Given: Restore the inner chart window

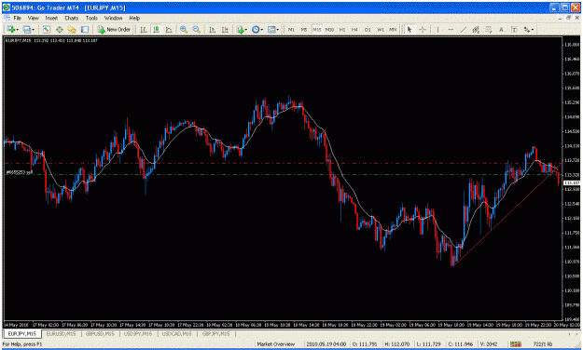Looking at the screenshot, I should pos(568,18).
